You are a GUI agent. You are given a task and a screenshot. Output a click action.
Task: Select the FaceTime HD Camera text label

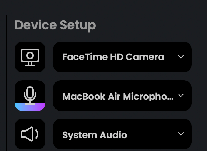click(x=113, y=57)
